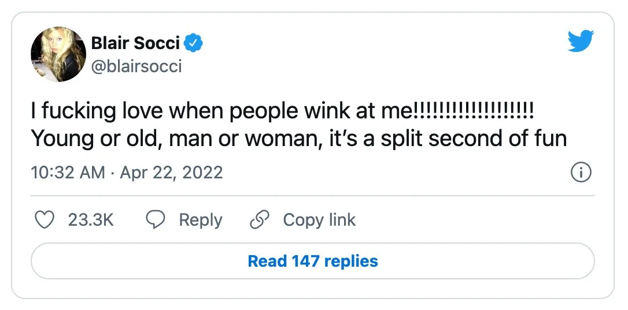This screenshot has width=628, height=310.
Task: Click the Twitter bird logo
Action: [582, 42]
